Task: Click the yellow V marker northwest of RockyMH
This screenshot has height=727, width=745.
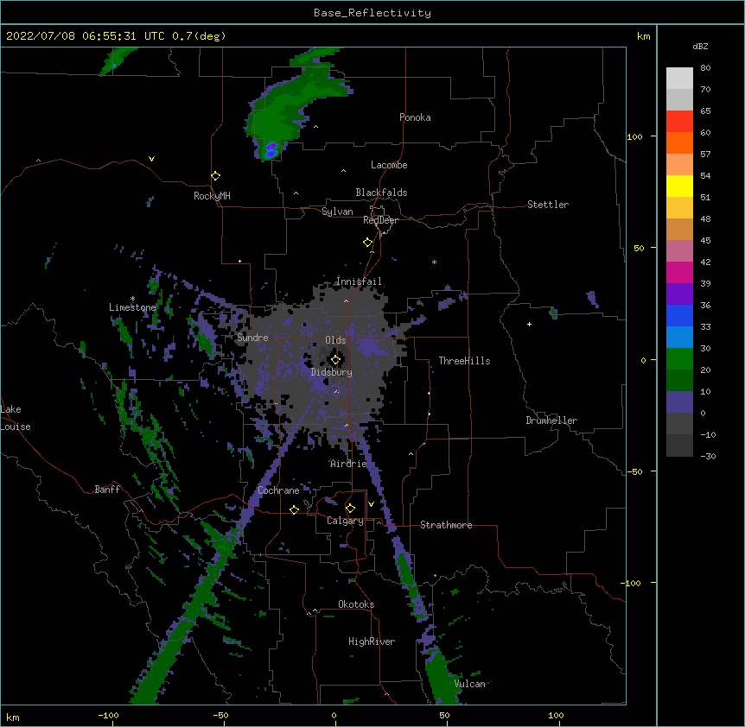Action: pos(151,159)
